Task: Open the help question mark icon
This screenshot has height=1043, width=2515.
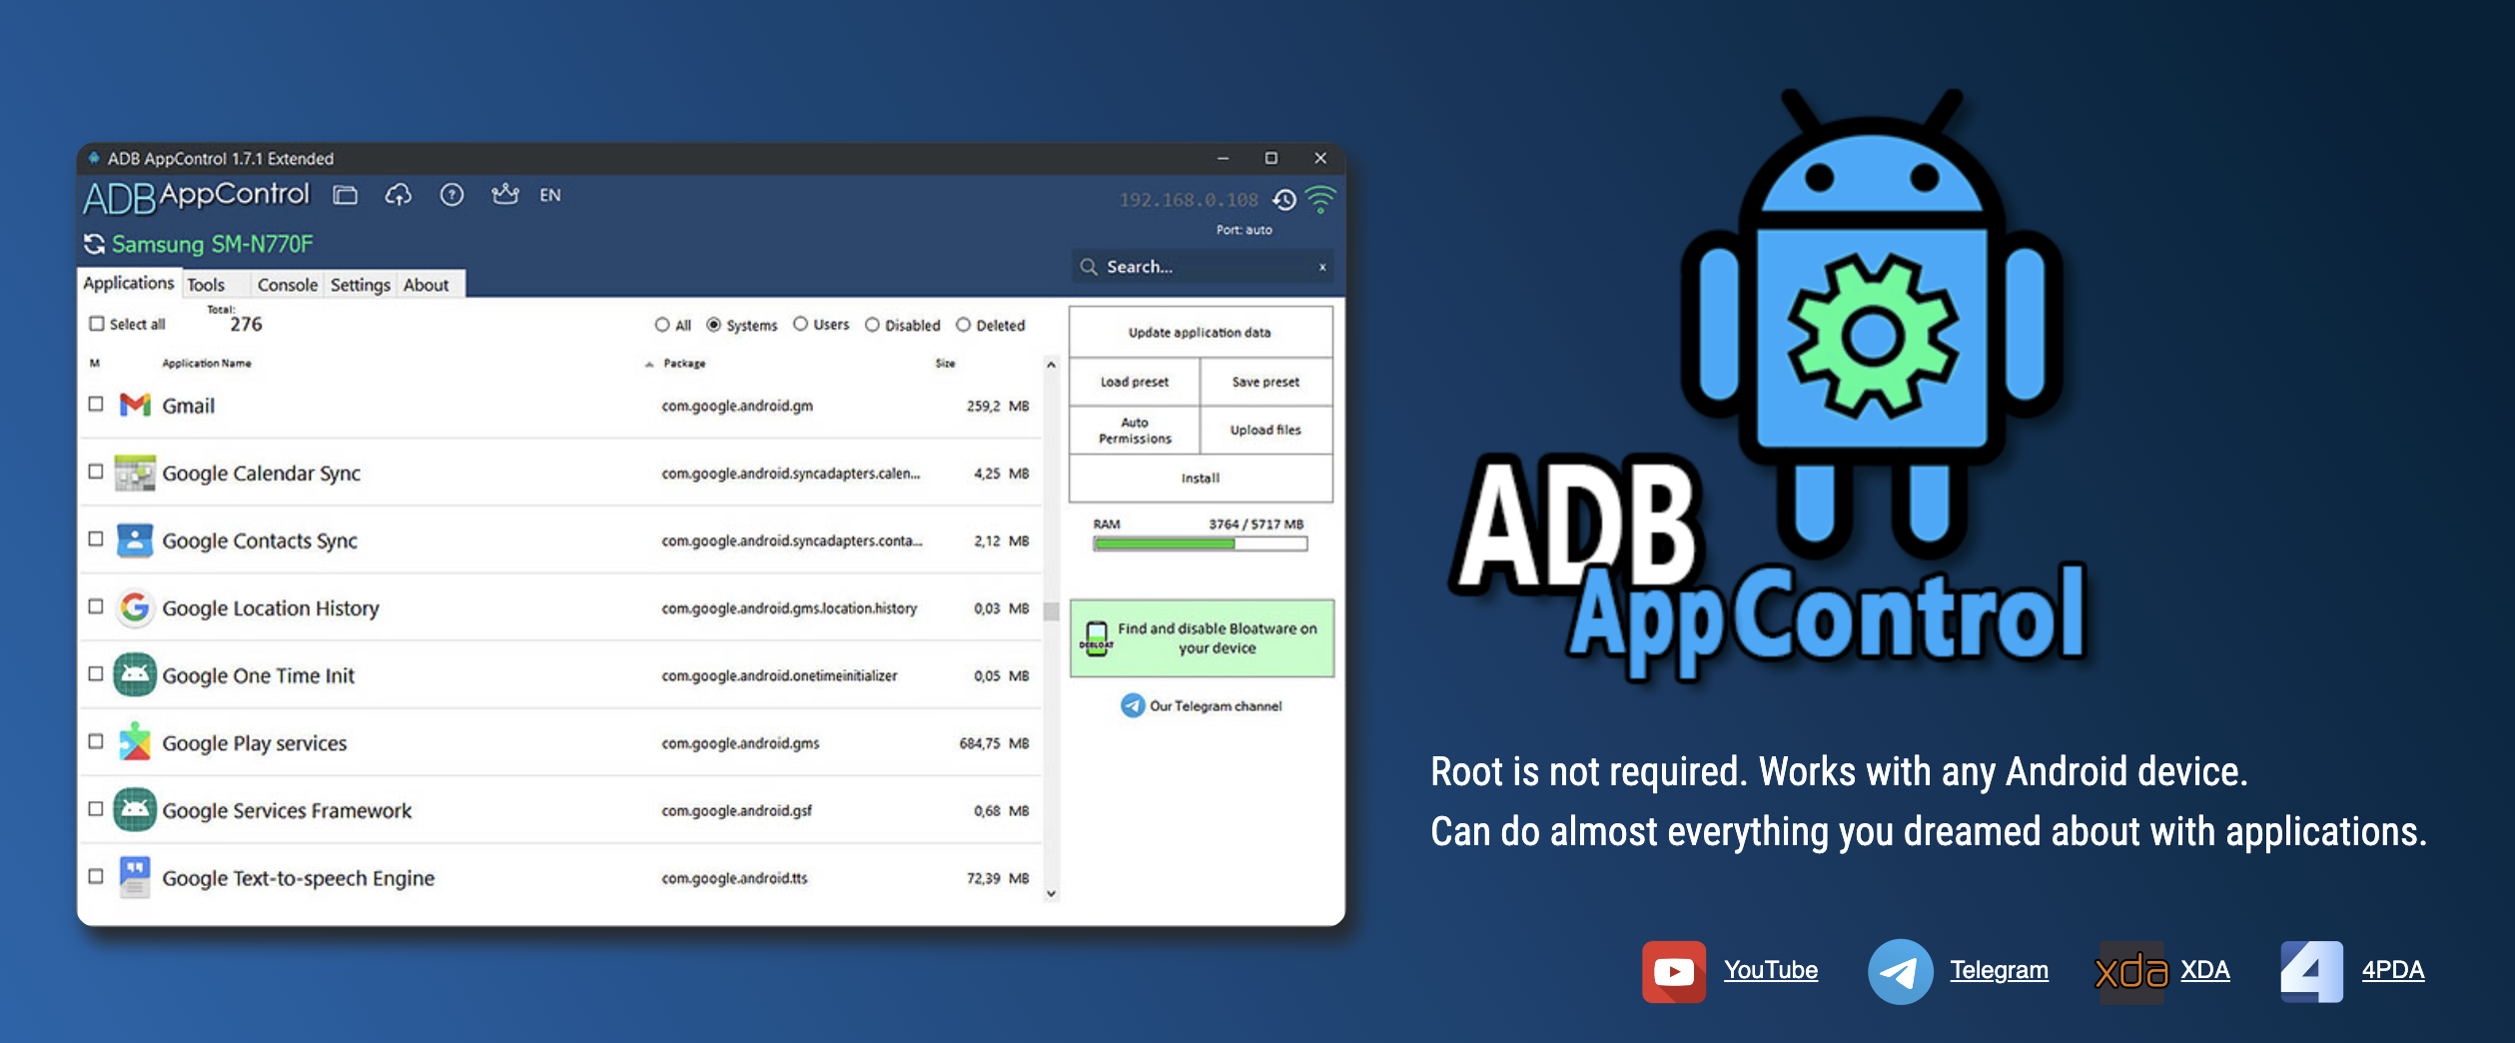Action: (x=451, y=195)
